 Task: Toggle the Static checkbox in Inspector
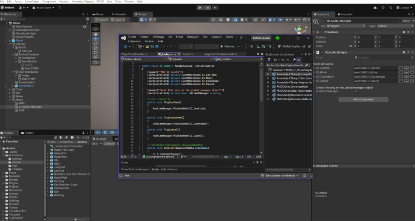[x=400, y=21]
